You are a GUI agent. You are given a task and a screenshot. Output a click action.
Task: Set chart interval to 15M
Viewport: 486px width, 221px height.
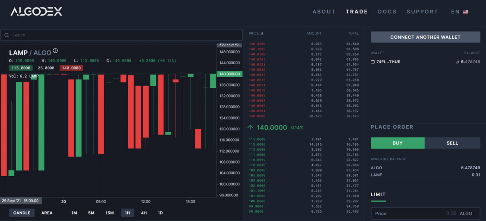(x=109, y=213)
